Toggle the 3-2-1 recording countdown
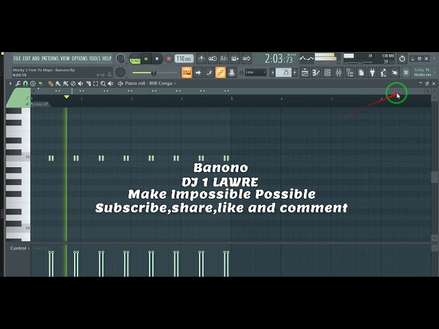The image size is (439, 329). [224, 59]
